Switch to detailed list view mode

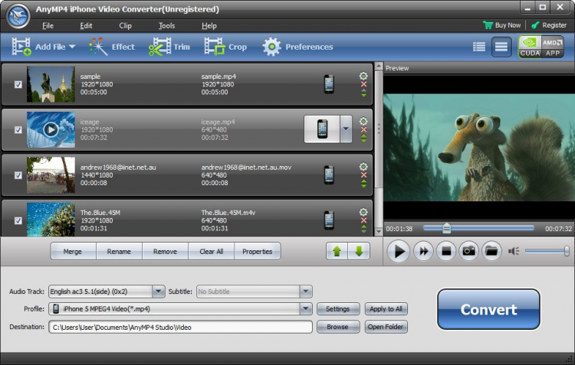[x=478, y=47]
